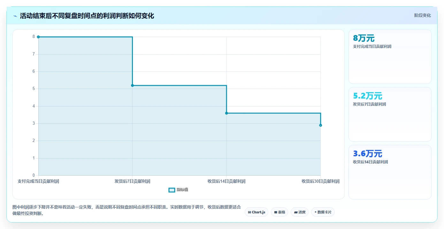The height and width of the screenshot is (229, 444).
Task: Click the data point at 收货后14日贡献利润
Action: (226, 113)
